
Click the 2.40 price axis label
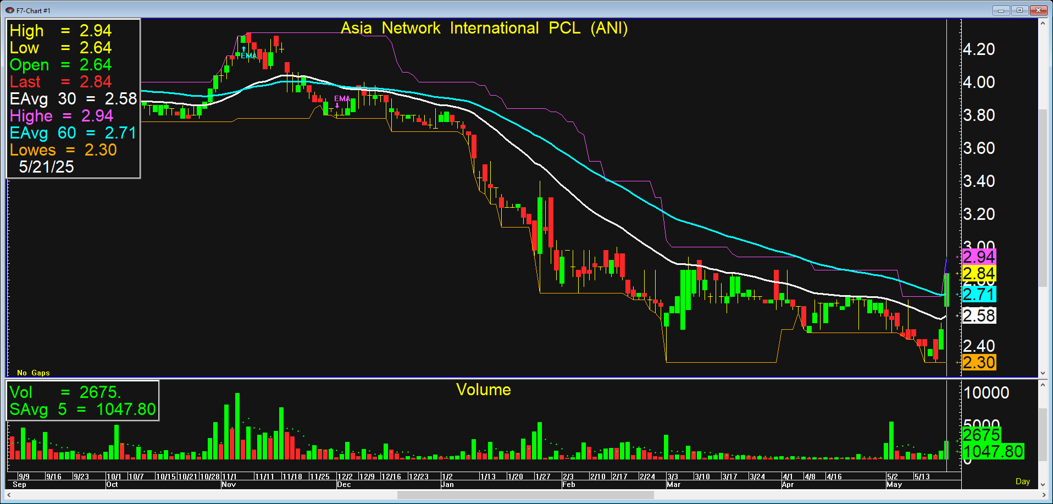[x=979, y=346]
